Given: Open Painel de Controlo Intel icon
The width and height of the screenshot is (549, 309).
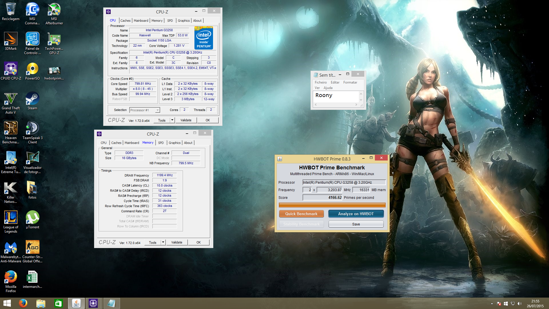Looking at the screenshot, I should pyautogui.click(x=32, y=43).
